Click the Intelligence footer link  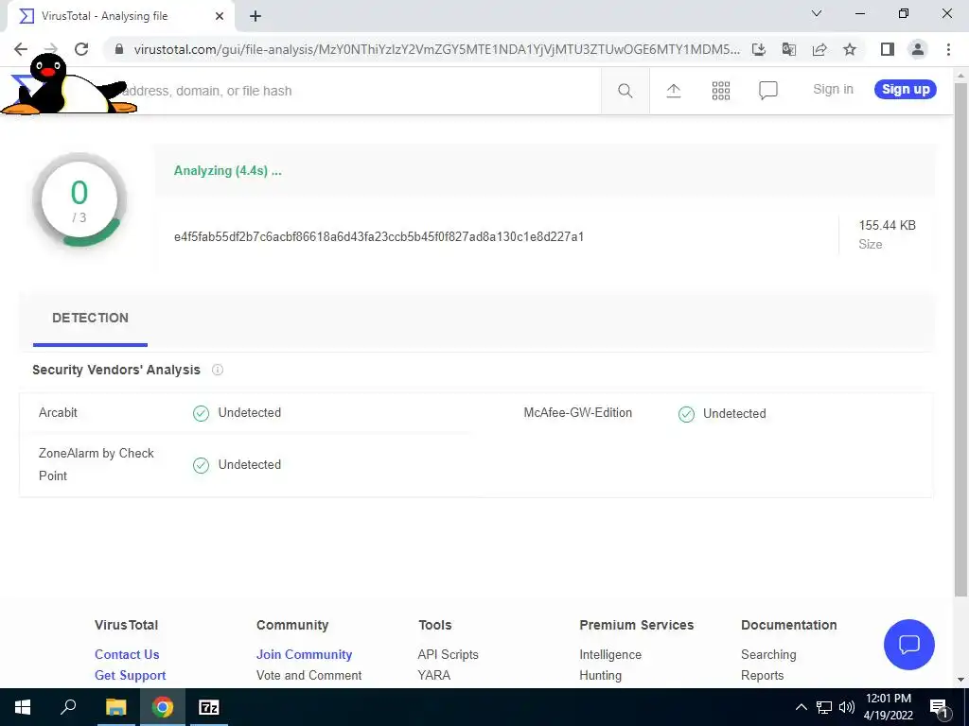click(x=610, y=654)
